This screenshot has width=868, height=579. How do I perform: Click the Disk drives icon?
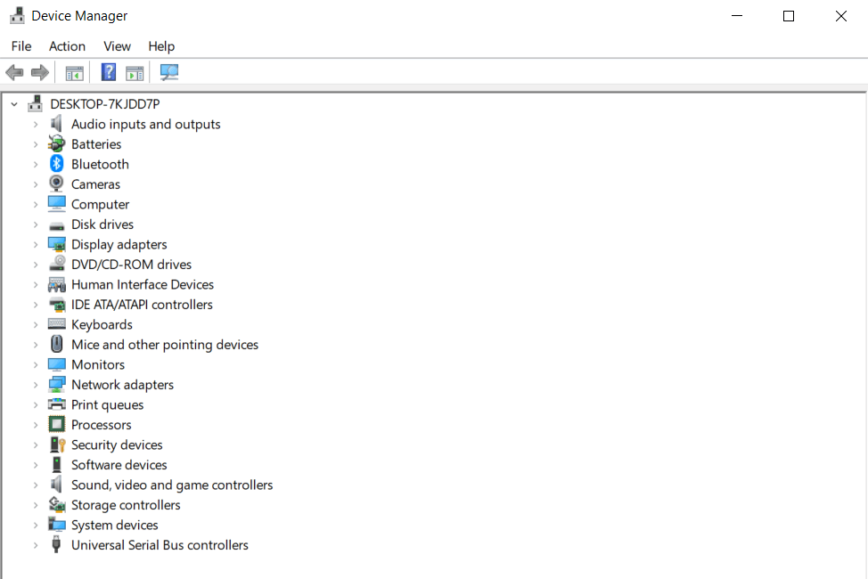(56, 225)
